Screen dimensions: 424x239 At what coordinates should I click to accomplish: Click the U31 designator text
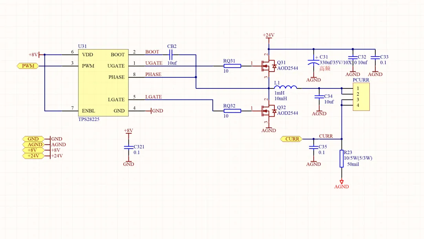[x=82, y=46]
